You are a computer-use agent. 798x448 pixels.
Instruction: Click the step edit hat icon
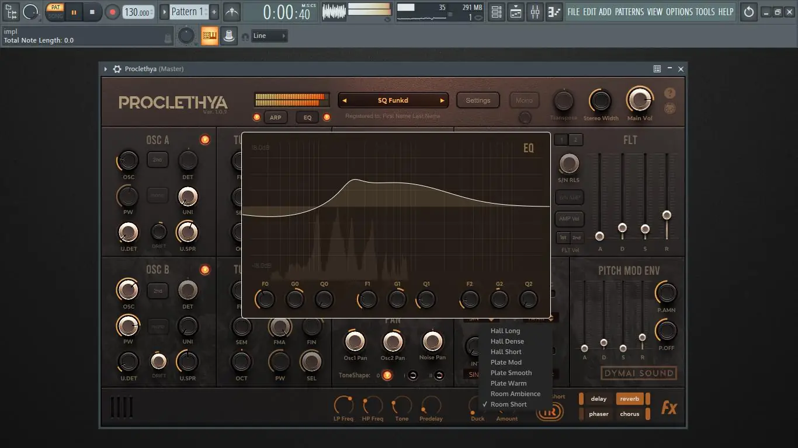[229, 36]
